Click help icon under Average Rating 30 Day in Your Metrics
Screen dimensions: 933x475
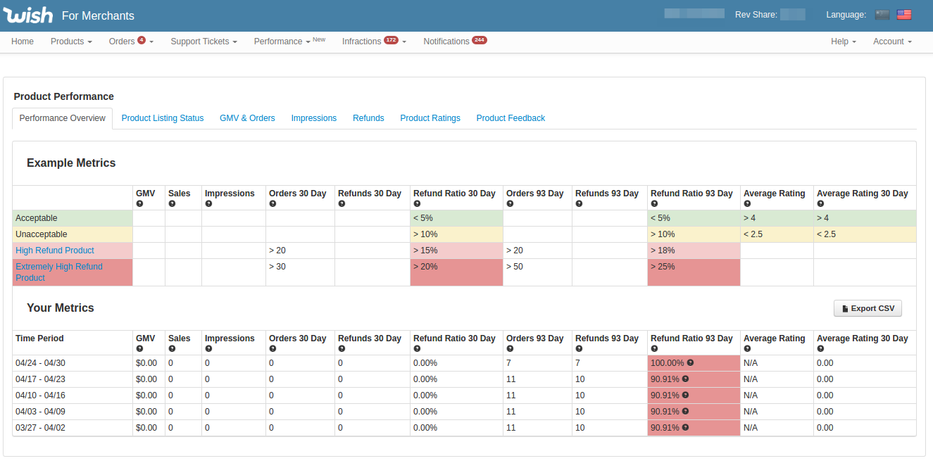820,349
